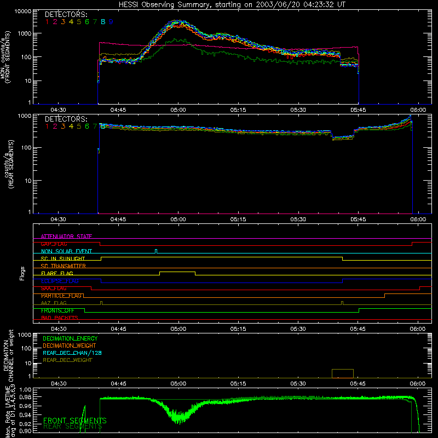Click the Flags y-axis title

(22, 273)
